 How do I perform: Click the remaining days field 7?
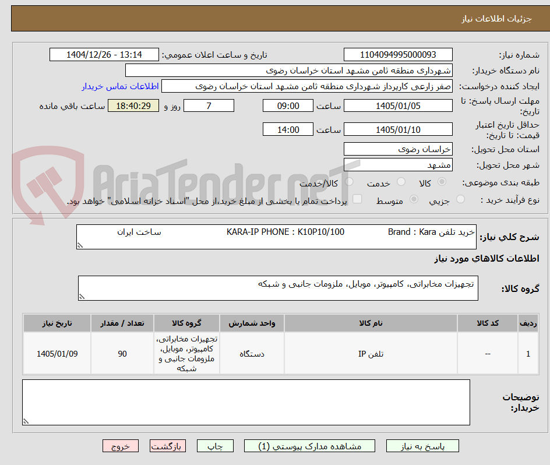point(209,105)
